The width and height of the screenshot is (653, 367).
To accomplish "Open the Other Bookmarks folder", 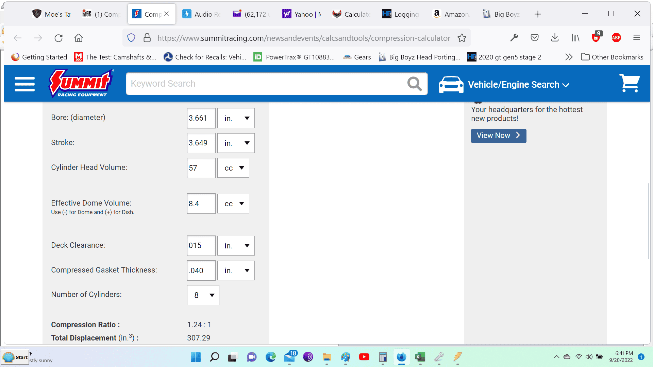I will pos(612,57).
